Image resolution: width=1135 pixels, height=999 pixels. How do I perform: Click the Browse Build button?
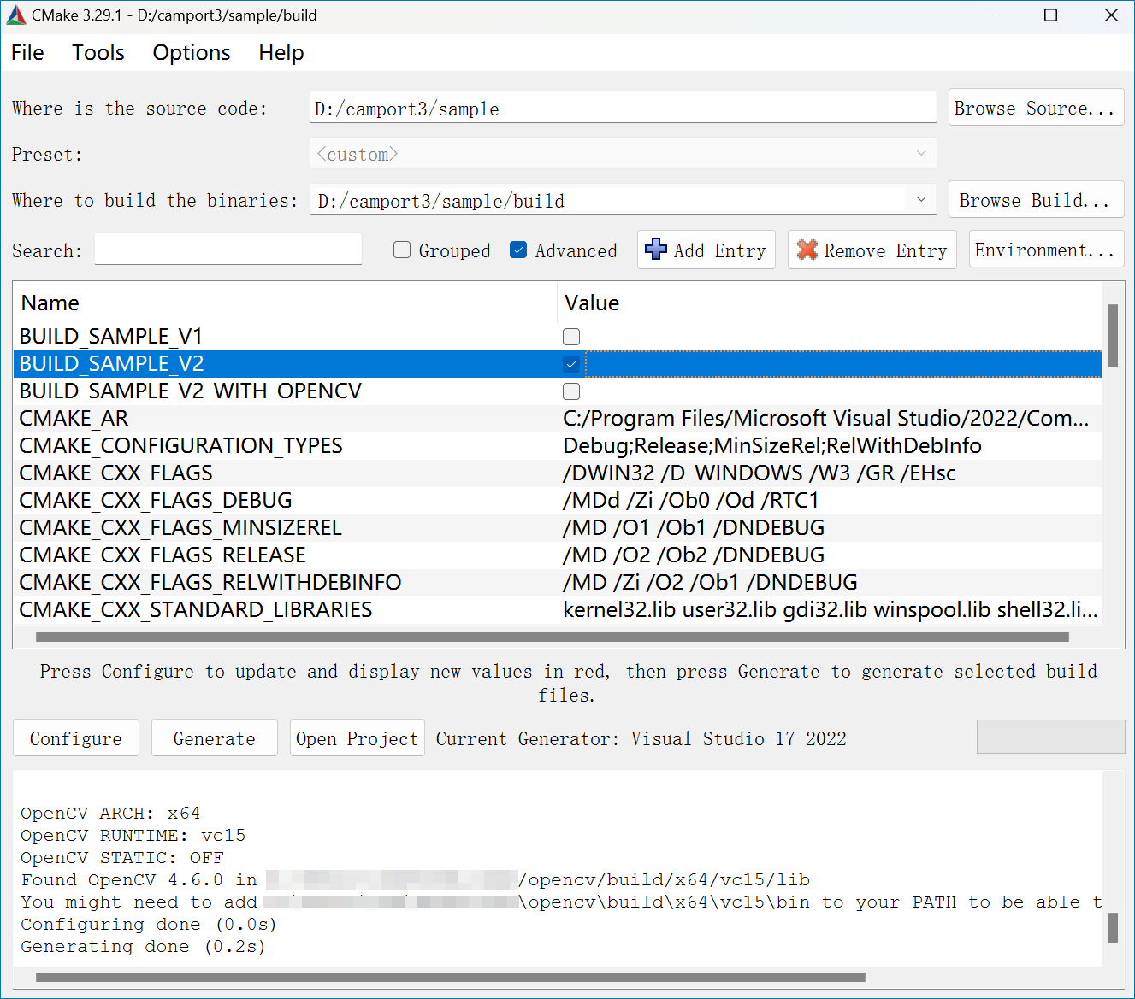tap(1036, 200)
